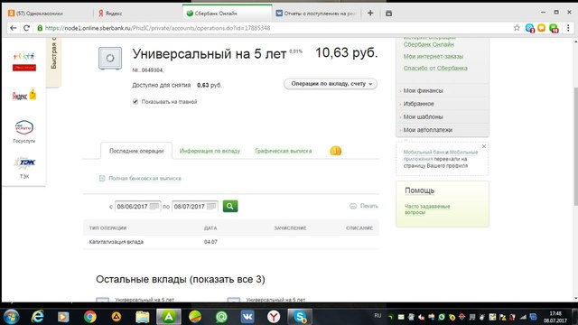Click the printer icon next to Печать
This screenshot has height=325, width=578.
click(353, 206)
